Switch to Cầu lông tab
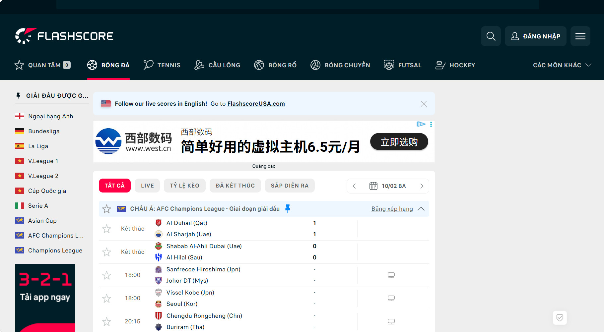This screenshot has height=332, width=604. [x=217, y=65]
